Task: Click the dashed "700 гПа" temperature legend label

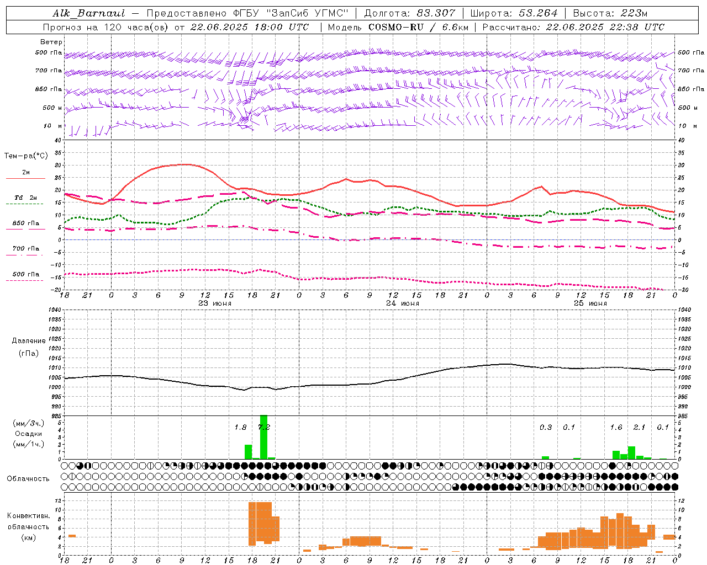Action: point(25,249)
